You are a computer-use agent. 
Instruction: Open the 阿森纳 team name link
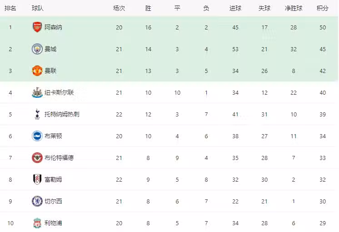pos(53,27)
